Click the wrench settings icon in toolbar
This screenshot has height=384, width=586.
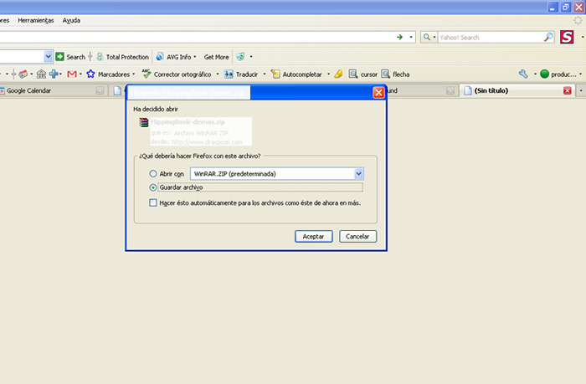click(523, 74)
